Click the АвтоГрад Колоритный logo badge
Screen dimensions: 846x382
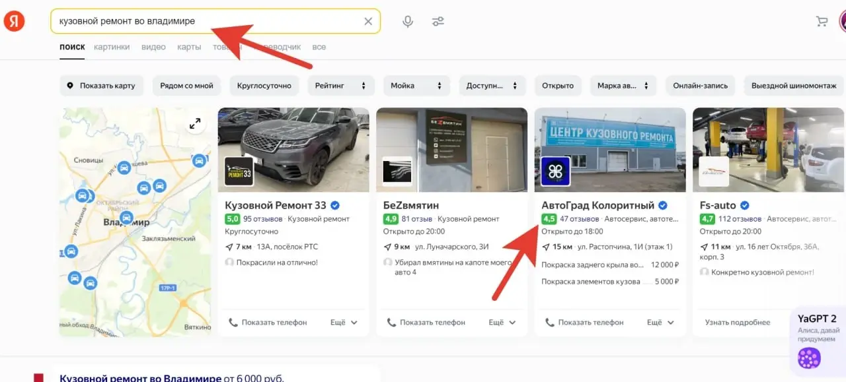click(x=555, y=172)
